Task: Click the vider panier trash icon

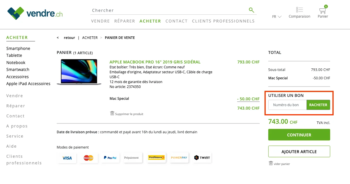Action: tap(271, 163)
